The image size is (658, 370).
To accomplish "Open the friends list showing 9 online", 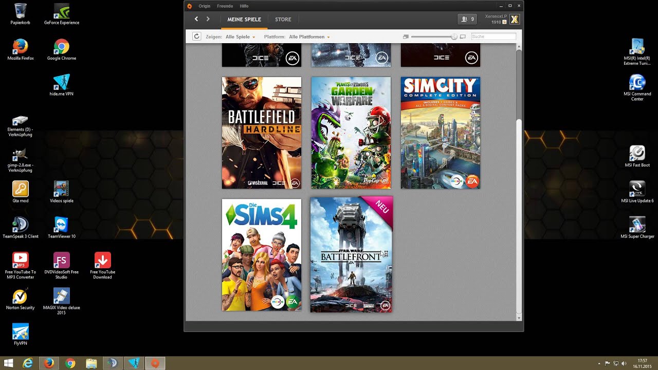I will [467, 20].
